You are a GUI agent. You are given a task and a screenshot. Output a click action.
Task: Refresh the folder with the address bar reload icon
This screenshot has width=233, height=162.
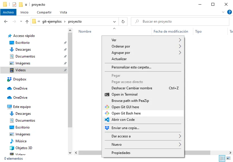(x=123, y=21)
